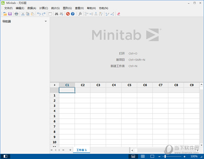Go to first worksheet tab arrow

point(52,150)
